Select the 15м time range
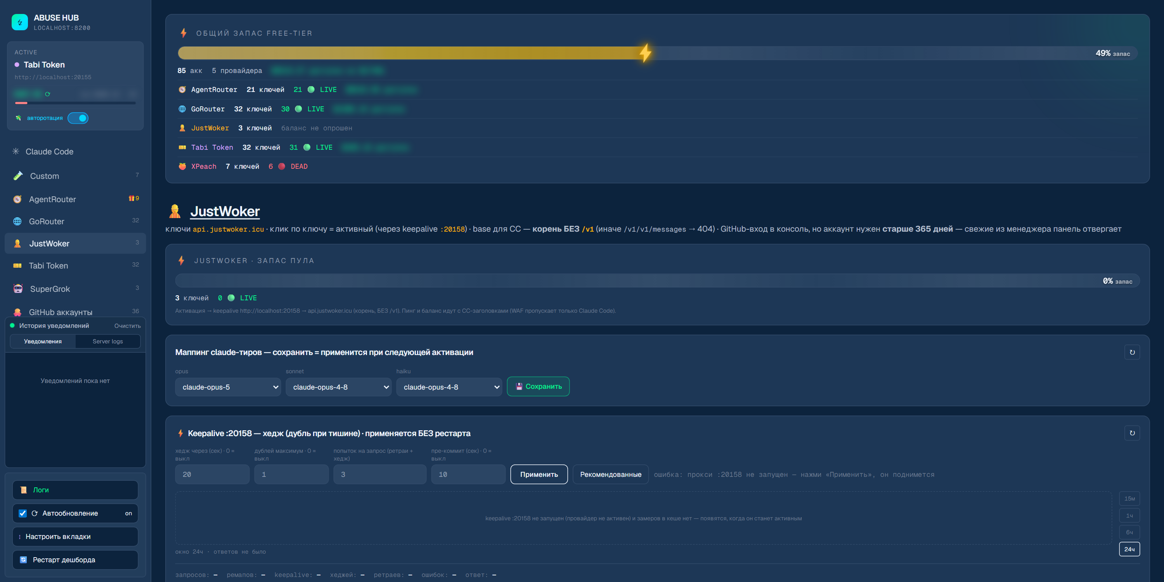1164x582 pixels. 1129,499
